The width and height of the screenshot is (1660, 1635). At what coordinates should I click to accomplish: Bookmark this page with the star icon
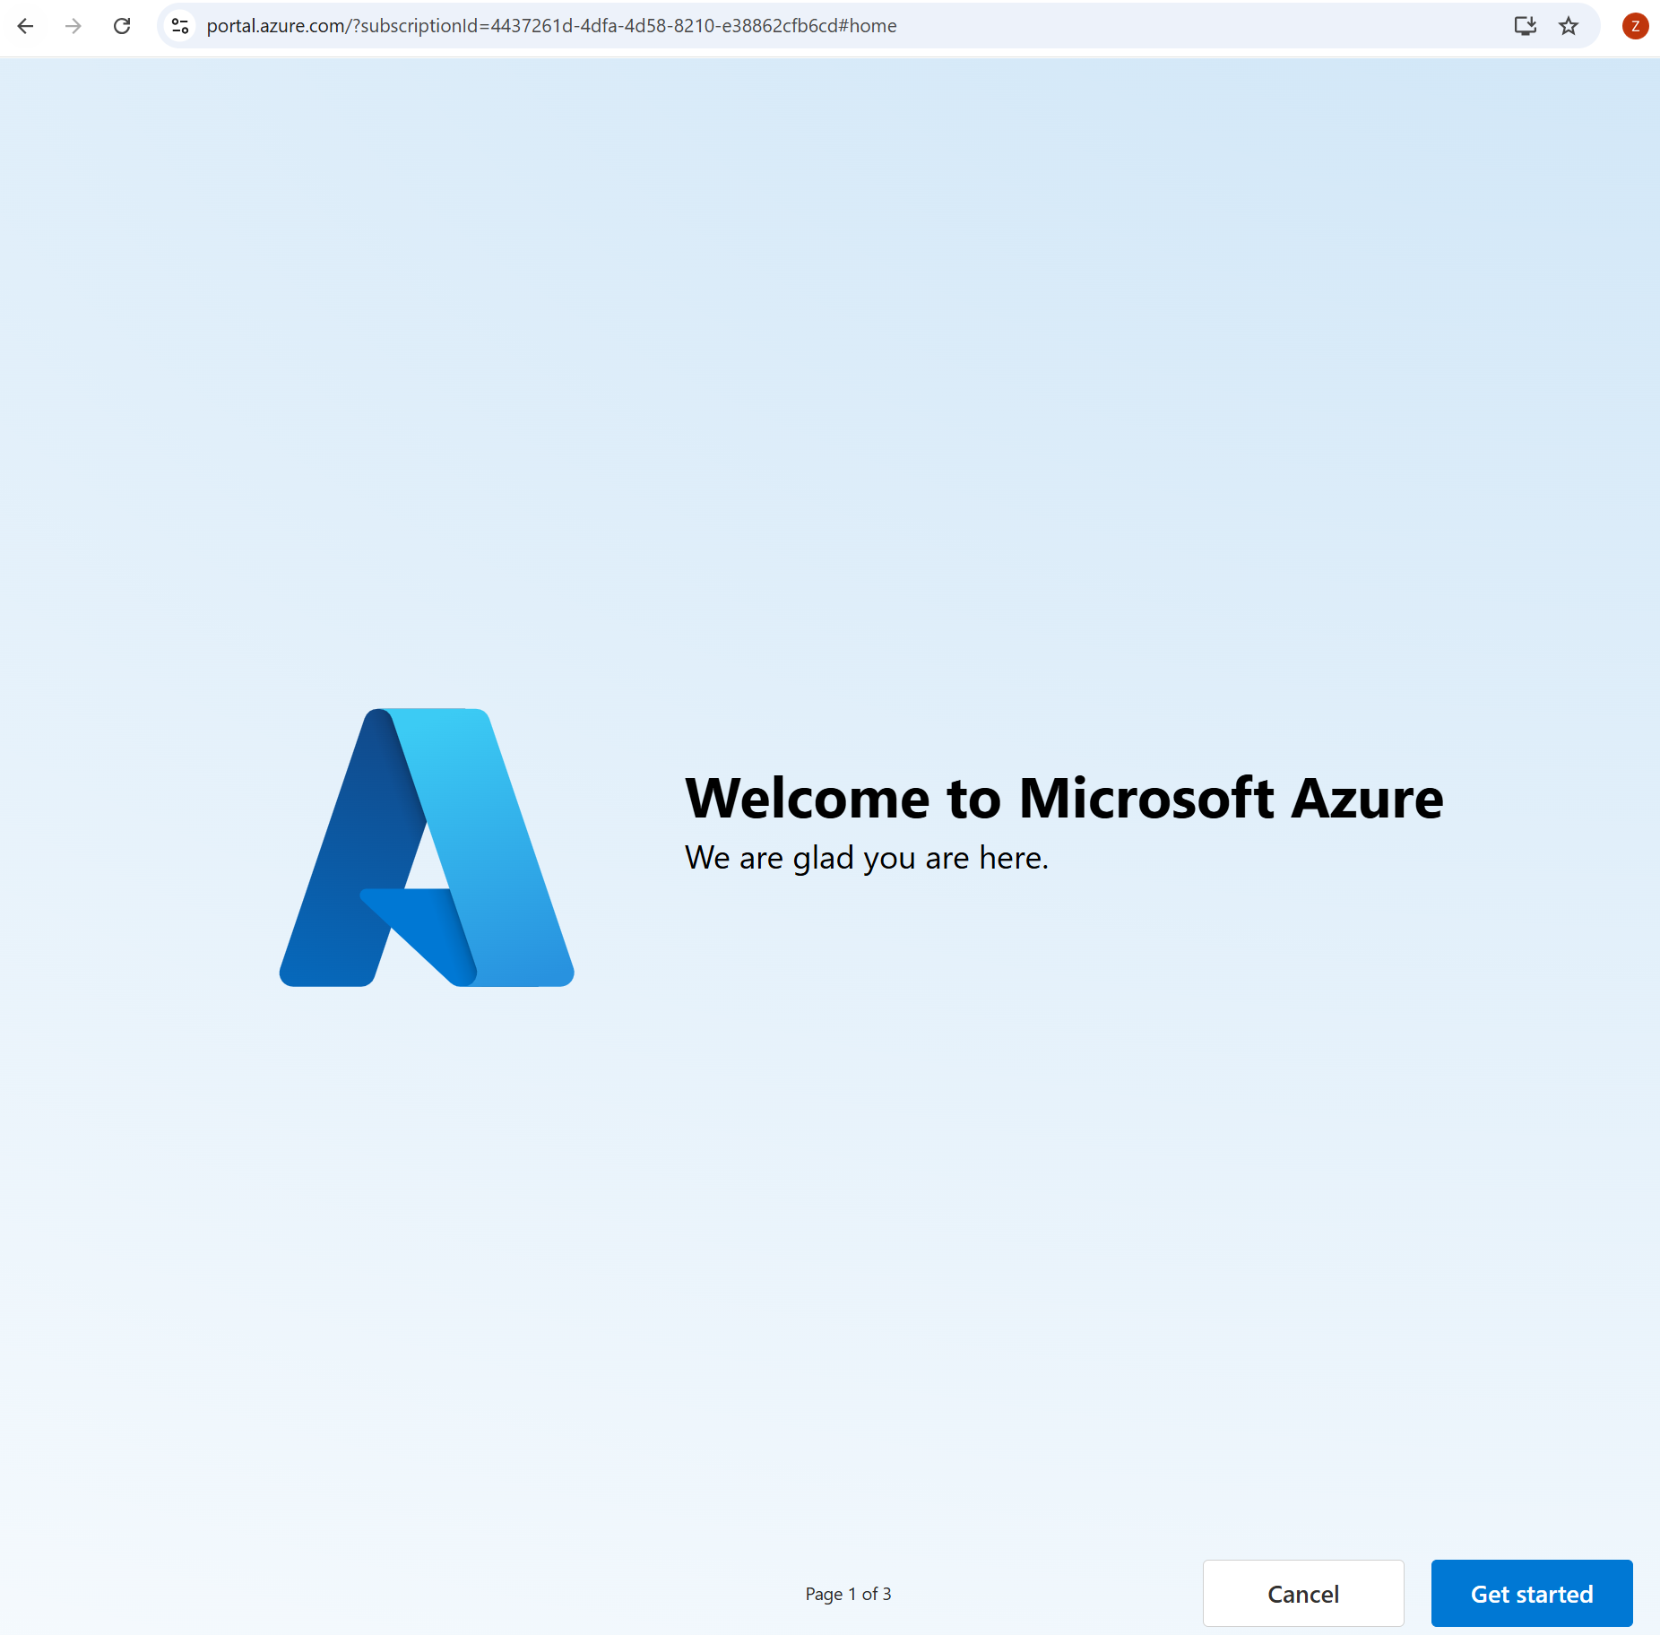(x=1568, y=26)
